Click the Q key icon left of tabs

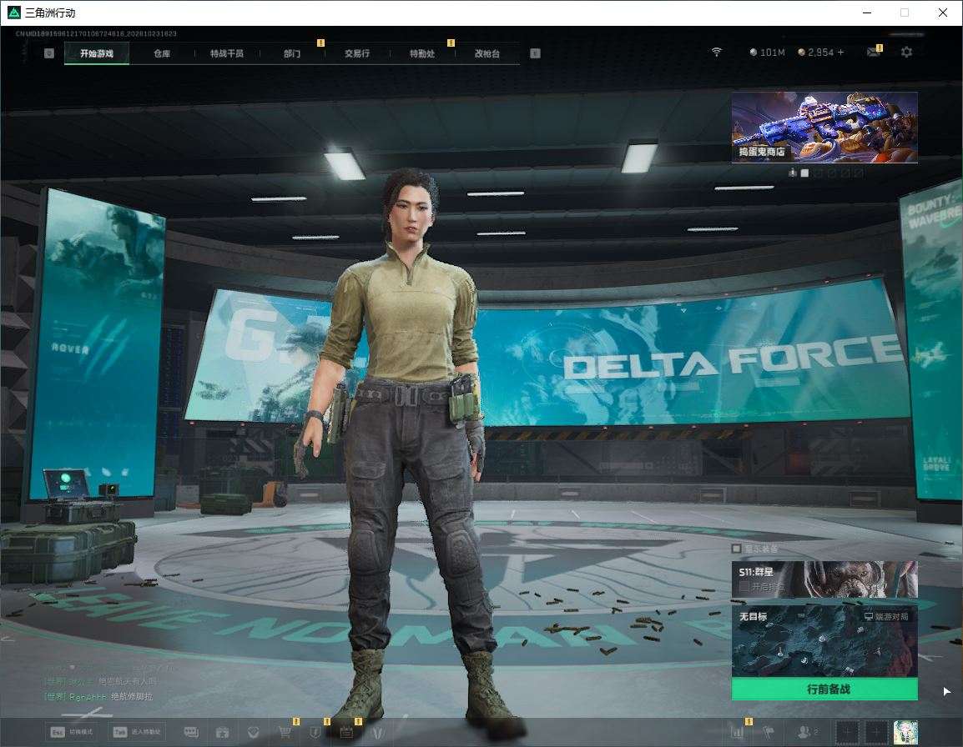tap(49, 53)
